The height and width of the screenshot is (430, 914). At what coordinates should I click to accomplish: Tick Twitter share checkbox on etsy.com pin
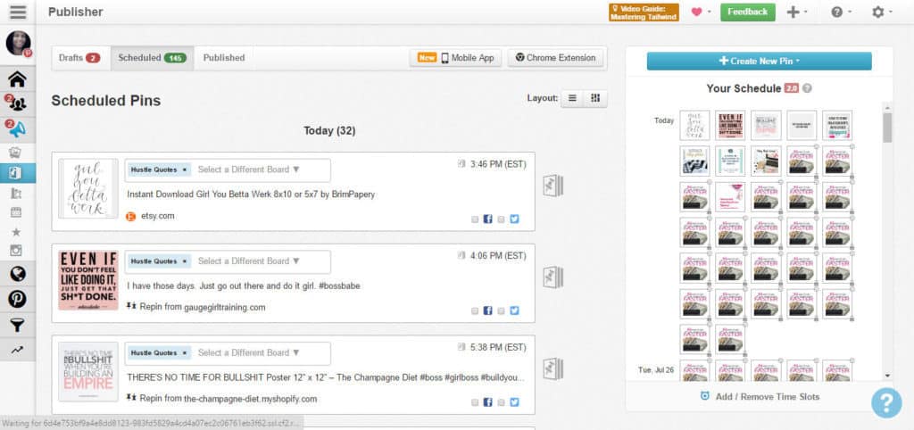501,219
